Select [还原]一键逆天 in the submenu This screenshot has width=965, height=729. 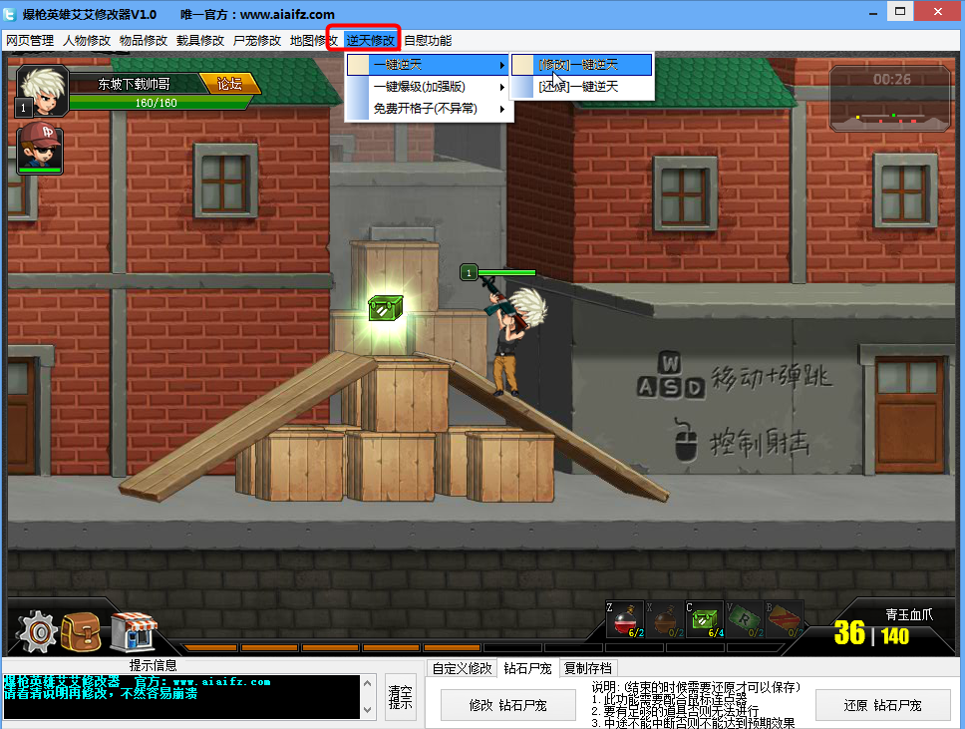(581, 87)
